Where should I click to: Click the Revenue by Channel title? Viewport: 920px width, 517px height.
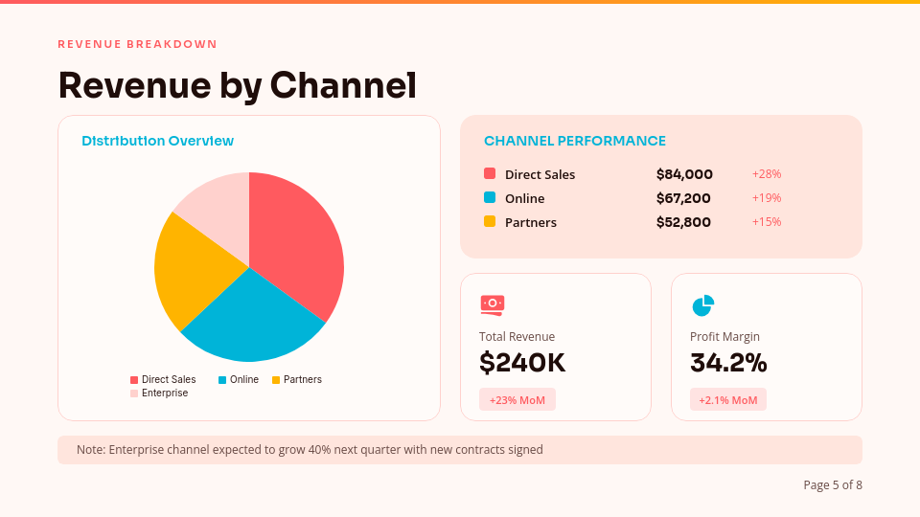(238, 85)
